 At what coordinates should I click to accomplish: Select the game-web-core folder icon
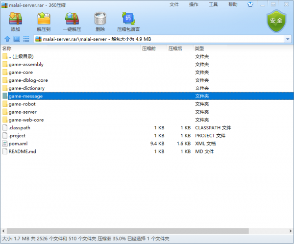click(x=5, y=120)
